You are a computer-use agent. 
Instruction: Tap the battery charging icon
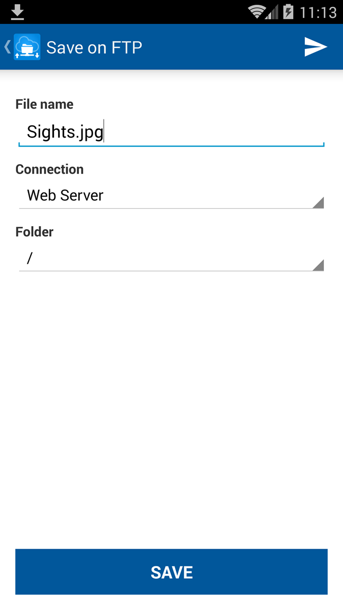[288, 12]
